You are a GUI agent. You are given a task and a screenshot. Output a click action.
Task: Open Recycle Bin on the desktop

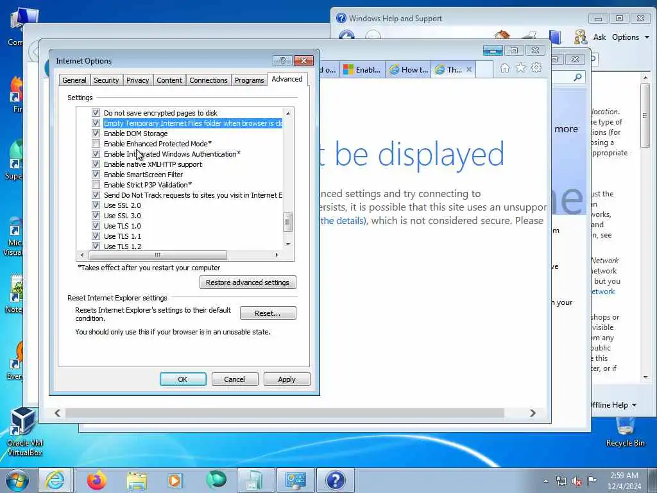pos(625,432)
